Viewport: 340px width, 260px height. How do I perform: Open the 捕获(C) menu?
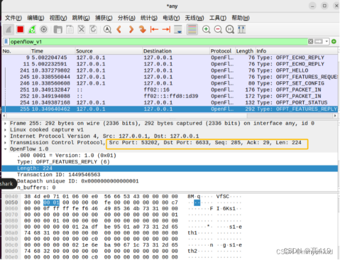tap(104, 18)
